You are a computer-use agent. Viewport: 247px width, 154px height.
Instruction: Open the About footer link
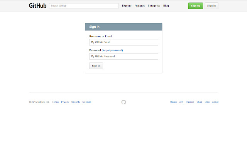pyautogui.click(x=215, y=102)
